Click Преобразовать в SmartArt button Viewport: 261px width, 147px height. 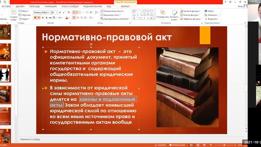coord(115,19)
